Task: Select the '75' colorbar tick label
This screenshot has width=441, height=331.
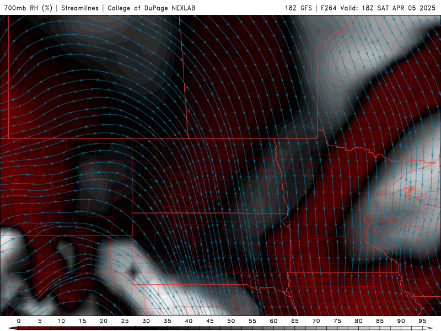Action: point(337,321)
